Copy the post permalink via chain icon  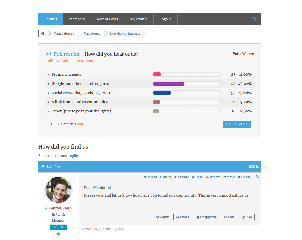[x=257, y=177]
